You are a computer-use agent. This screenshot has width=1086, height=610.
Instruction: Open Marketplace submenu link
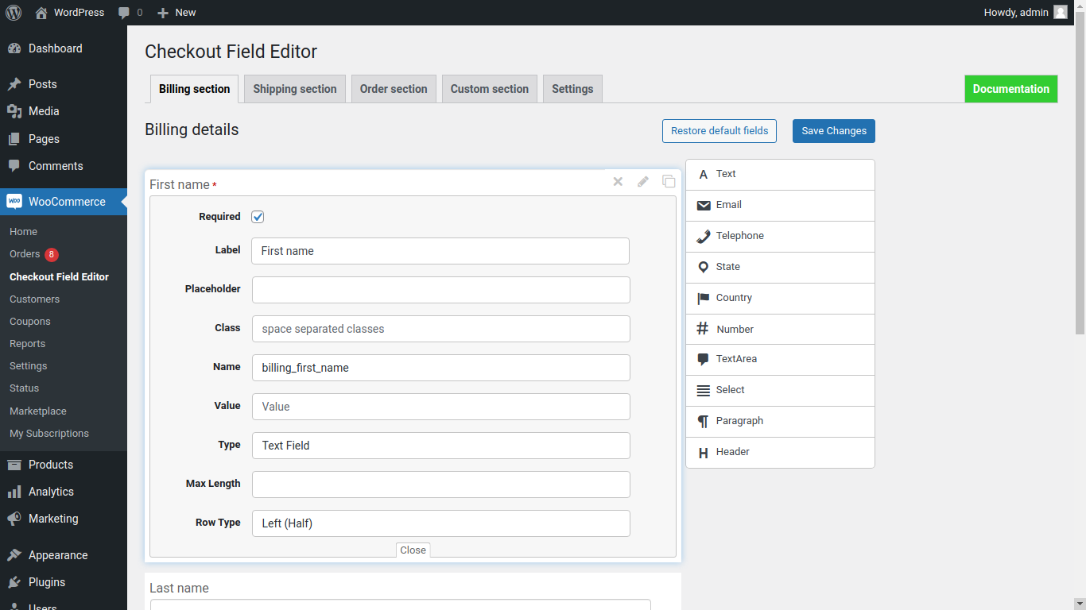coord(38,411)
